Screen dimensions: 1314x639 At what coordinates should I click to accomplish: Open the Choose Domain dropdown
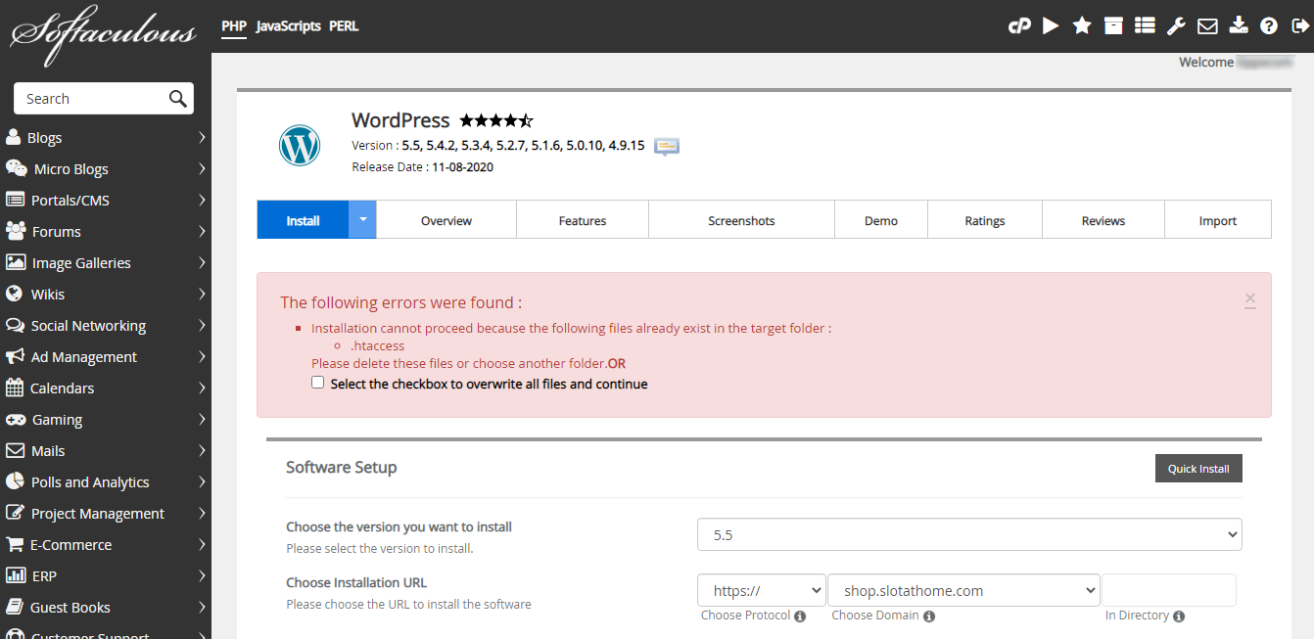point(963,591)
